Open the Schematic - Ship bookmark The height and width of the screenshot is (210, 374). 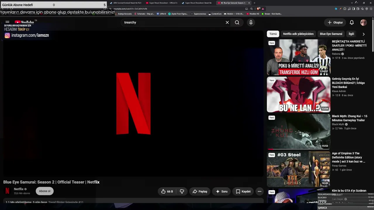(144, 14)
